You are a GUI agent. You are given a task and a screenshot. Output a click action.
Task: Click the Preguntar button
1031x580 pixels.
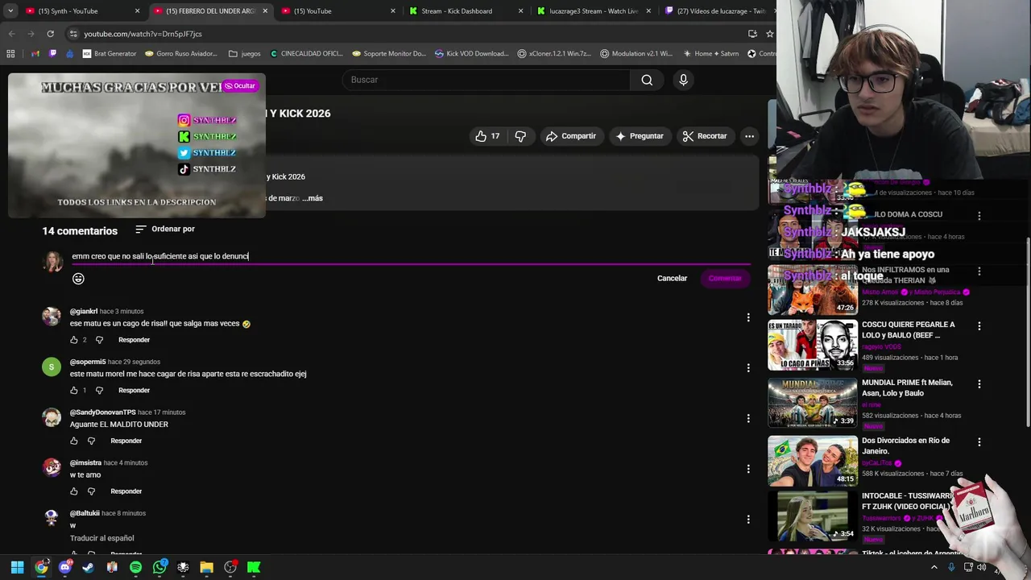click(640, 136)
